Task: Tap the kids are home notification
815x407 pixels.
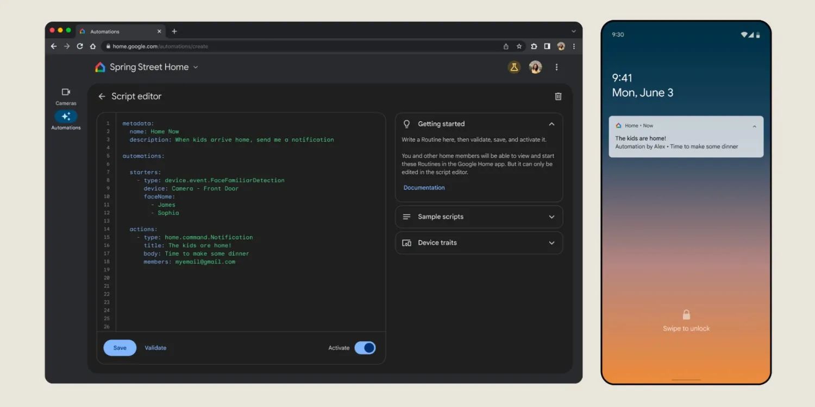Action: coord(686,138)
